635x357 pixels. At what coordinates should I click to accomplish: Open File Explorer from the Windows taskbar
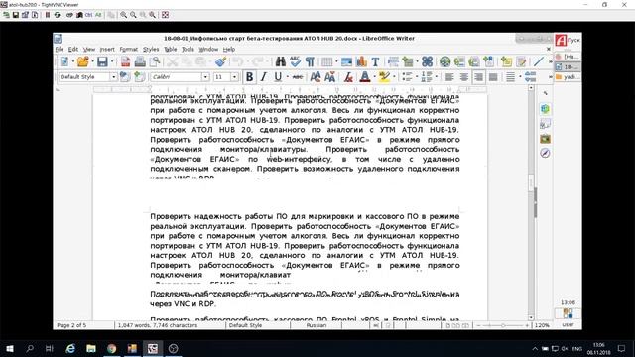pos(91,348)
